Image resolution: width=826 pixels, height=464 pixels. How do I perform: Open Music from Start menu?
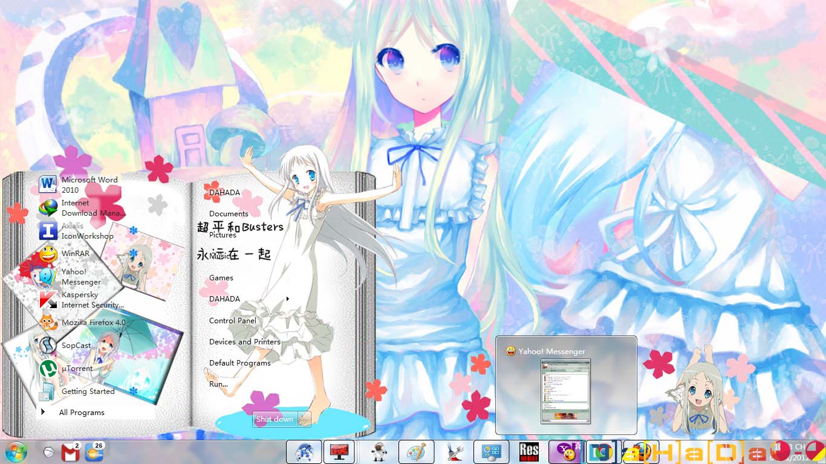click(220, 256)
